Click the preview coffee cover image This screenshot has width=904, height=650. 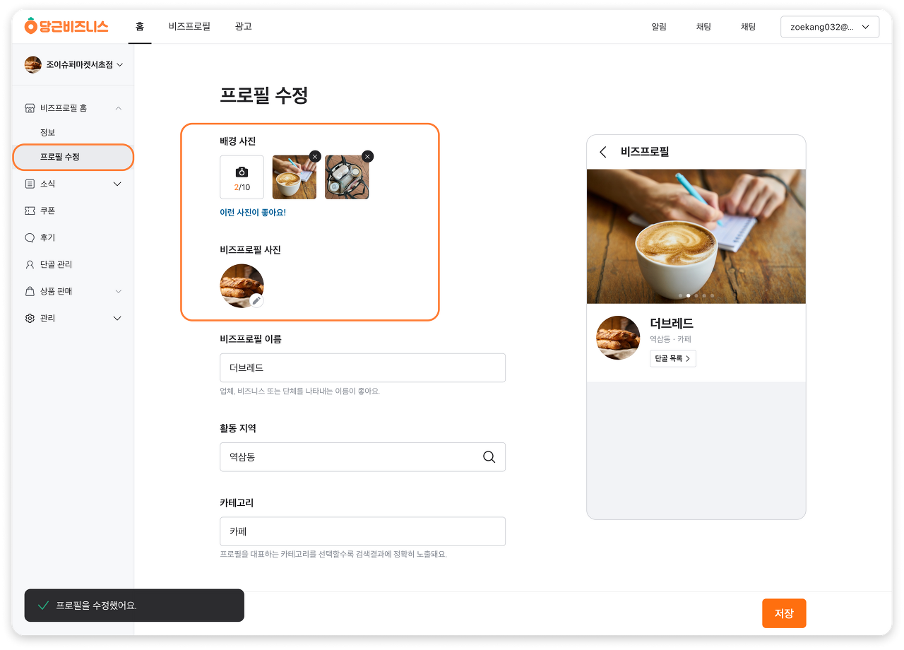click(x=696, y=236)
